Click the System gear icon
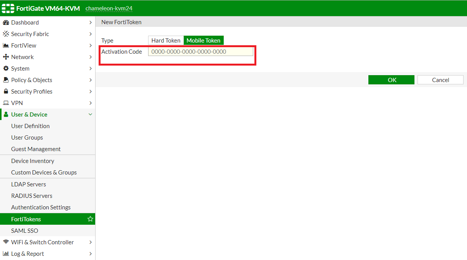Viewport: 467px width, 260px height. (x=6, y=69)
